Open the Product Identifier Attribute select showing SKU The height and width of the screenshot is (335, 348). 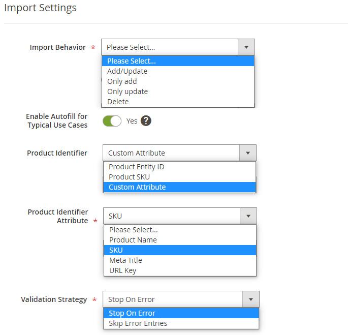pyautogui.click(x=180, y=216)
